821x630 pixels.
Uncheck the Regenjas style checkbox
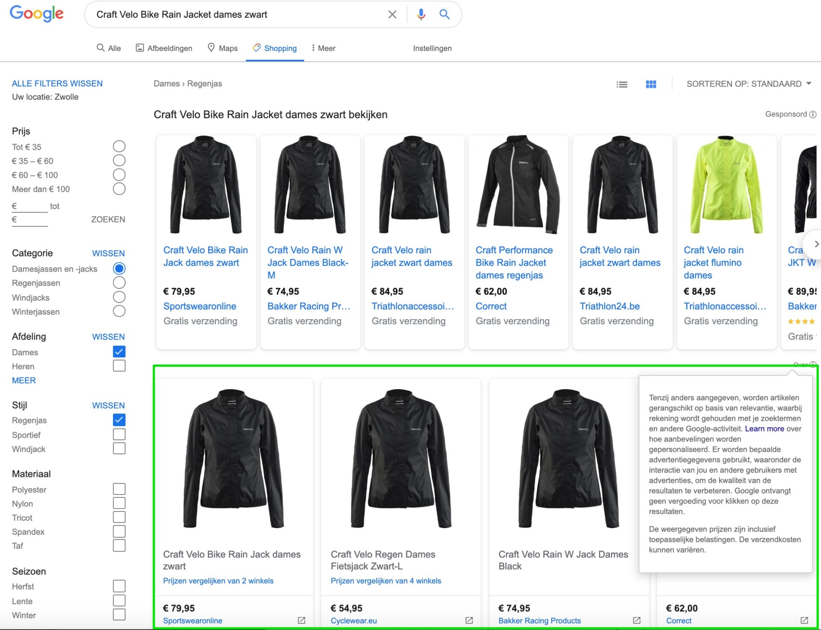(x=119, y=420)
